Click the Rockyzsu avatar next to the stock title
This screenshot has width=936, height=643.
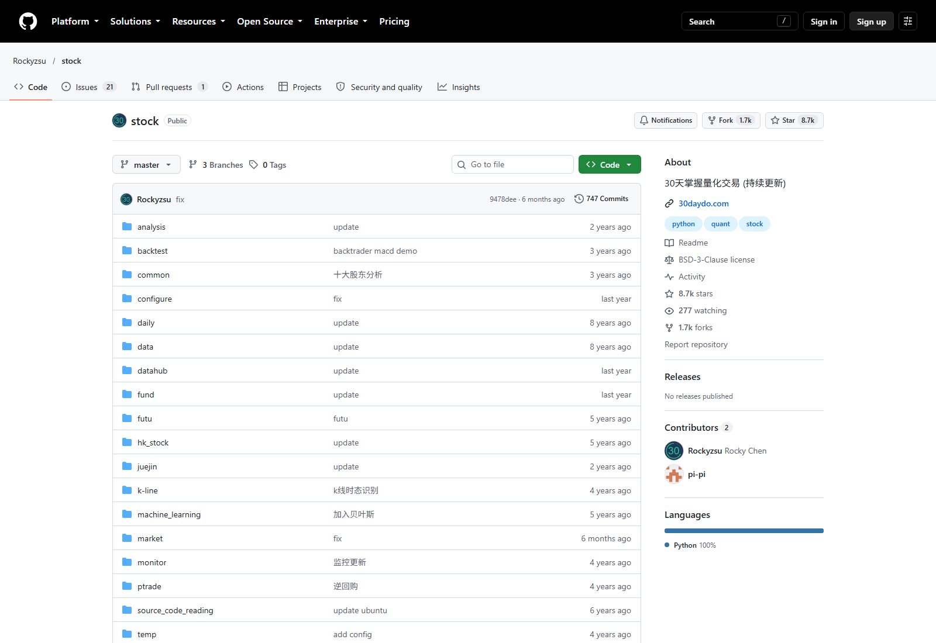(119, 121)
